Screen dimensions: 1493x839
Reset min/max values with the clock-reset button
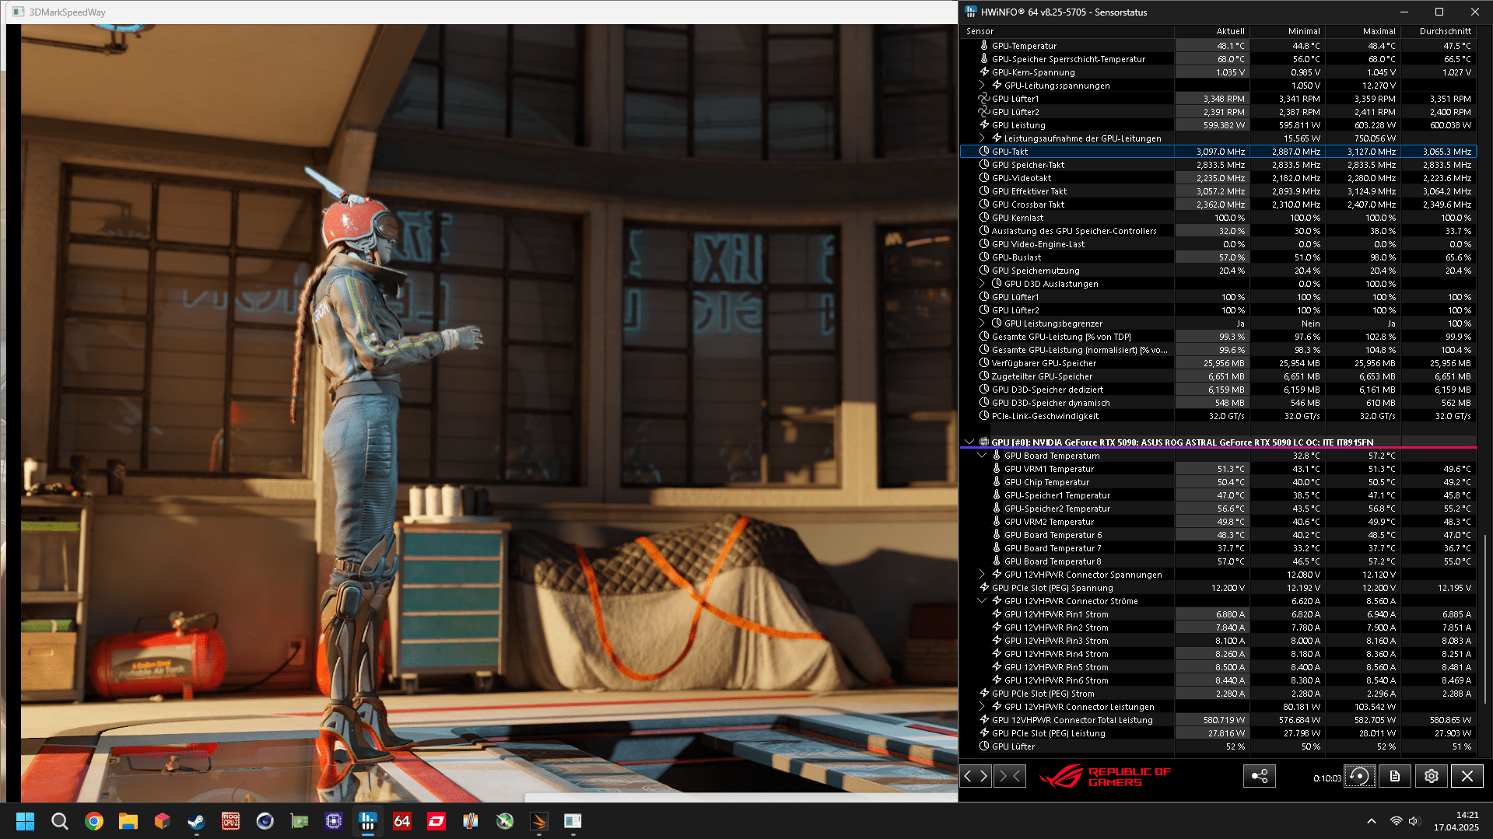(1359, 776)
